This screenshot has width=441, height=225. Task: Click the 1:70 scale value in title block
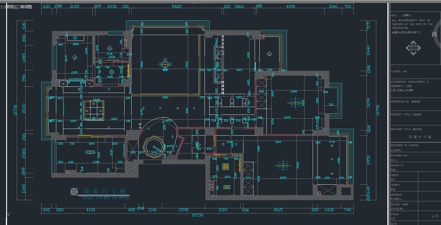pos(435,217)
